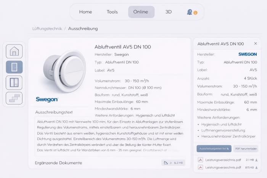267x178 pixels.
Task: Click the Hygienisch und luftdicht bullet item
Action: pyautogui.click(x=221, y=124)
